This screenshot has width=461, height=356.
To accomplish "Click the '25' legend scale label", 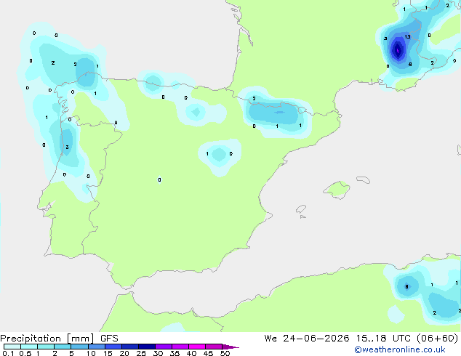I will [x=141, y=353].
